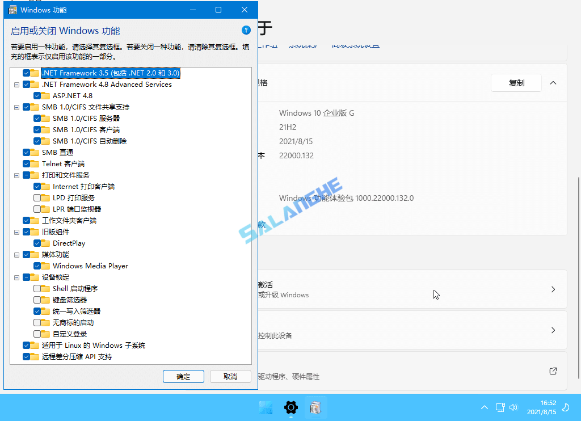581x421 pixels.
Task: Open the volume speaker icon in tray
Action: [x=513, y=407]
